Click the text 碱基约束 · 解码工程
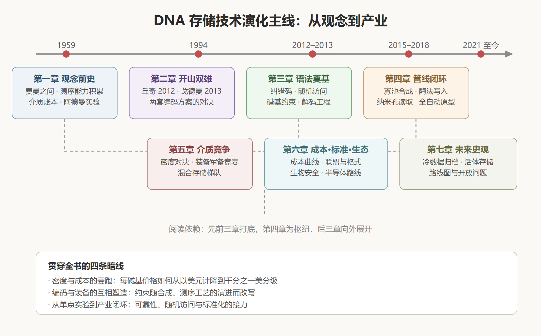The image size is (541, 336). 299,102
